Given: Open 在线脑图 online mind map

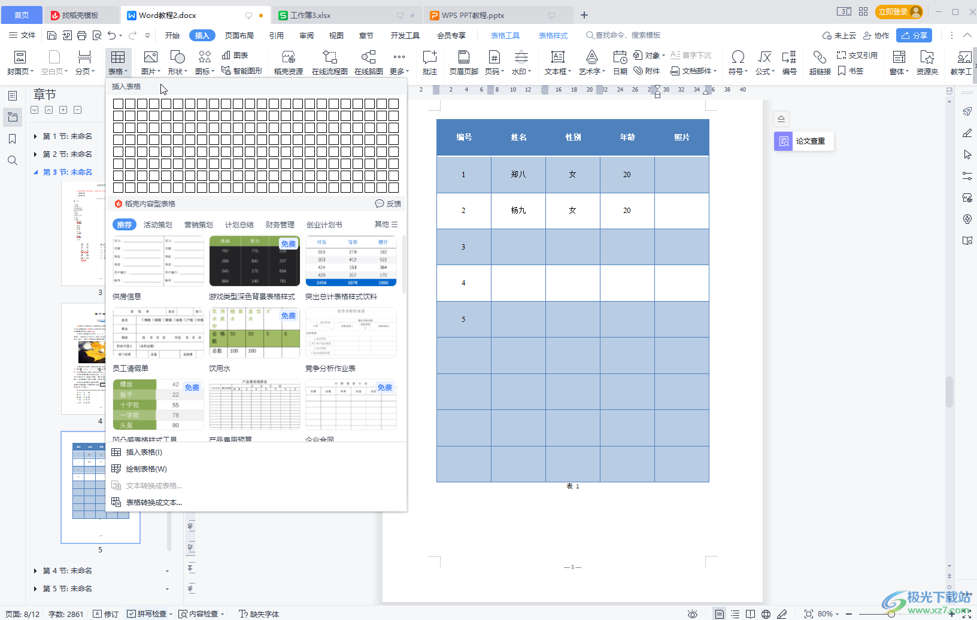Looking at the screenshot, I should pos(369,63).
